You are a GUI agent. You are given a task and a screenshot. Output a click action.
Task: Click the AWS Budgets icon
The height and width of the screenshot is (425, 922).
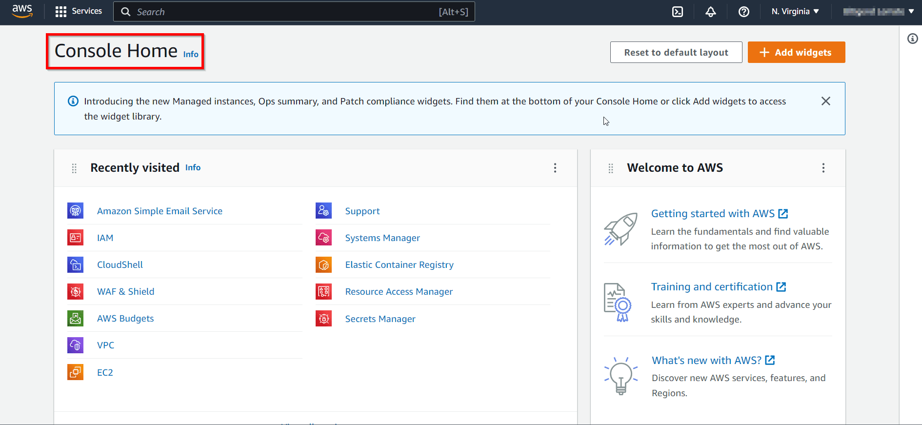(x=75, y=318)
